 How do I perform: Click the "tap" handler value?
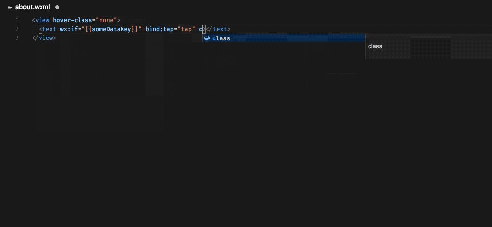coord(186,29)
